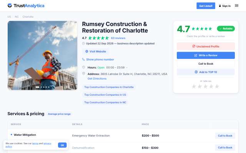Click the construction worker photo
The image size is (246, 153).
click(42, 55)
